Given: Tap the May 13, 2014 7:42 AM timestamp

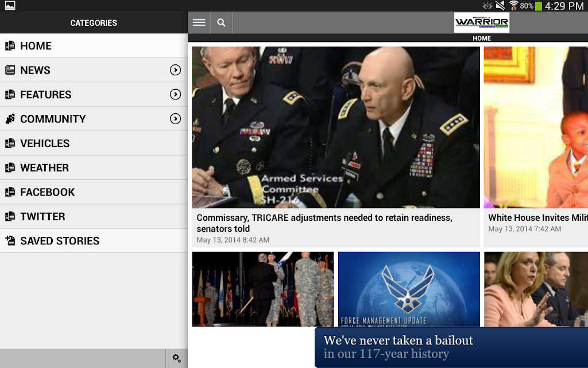Looking at the screenshot, I should [x=524, y=229].
